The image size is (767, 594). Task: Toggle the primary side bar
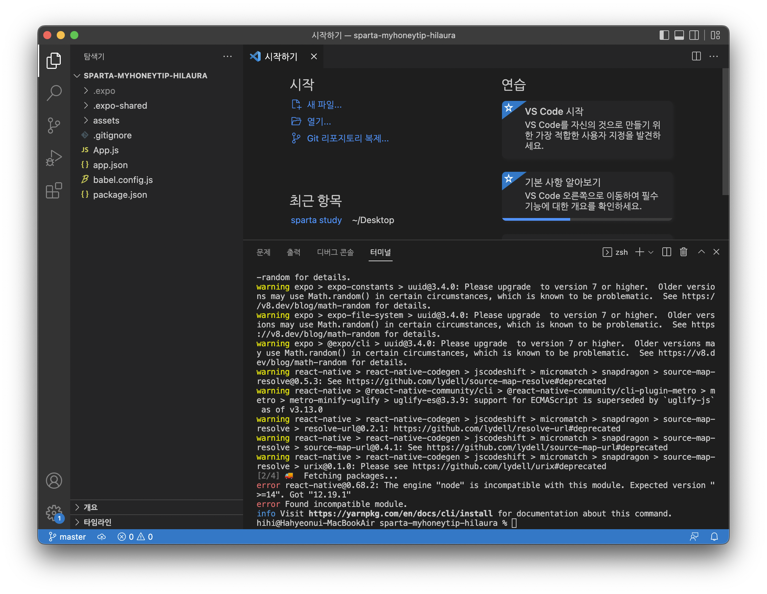(664, 35)
